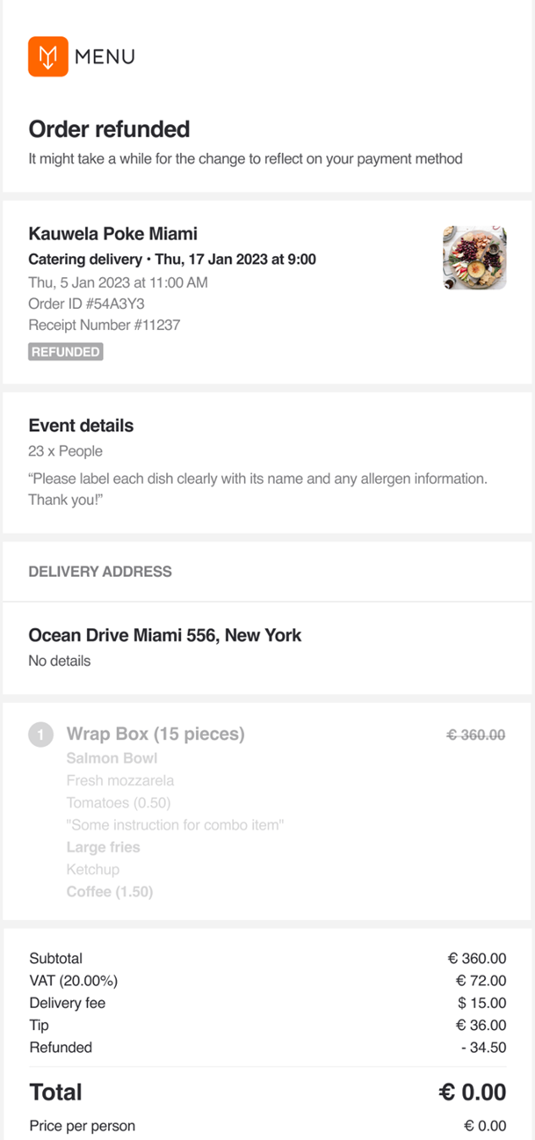Click the Coffee (1.50) line
Viewport: 535px width, 1140px height.
[109, 891]
